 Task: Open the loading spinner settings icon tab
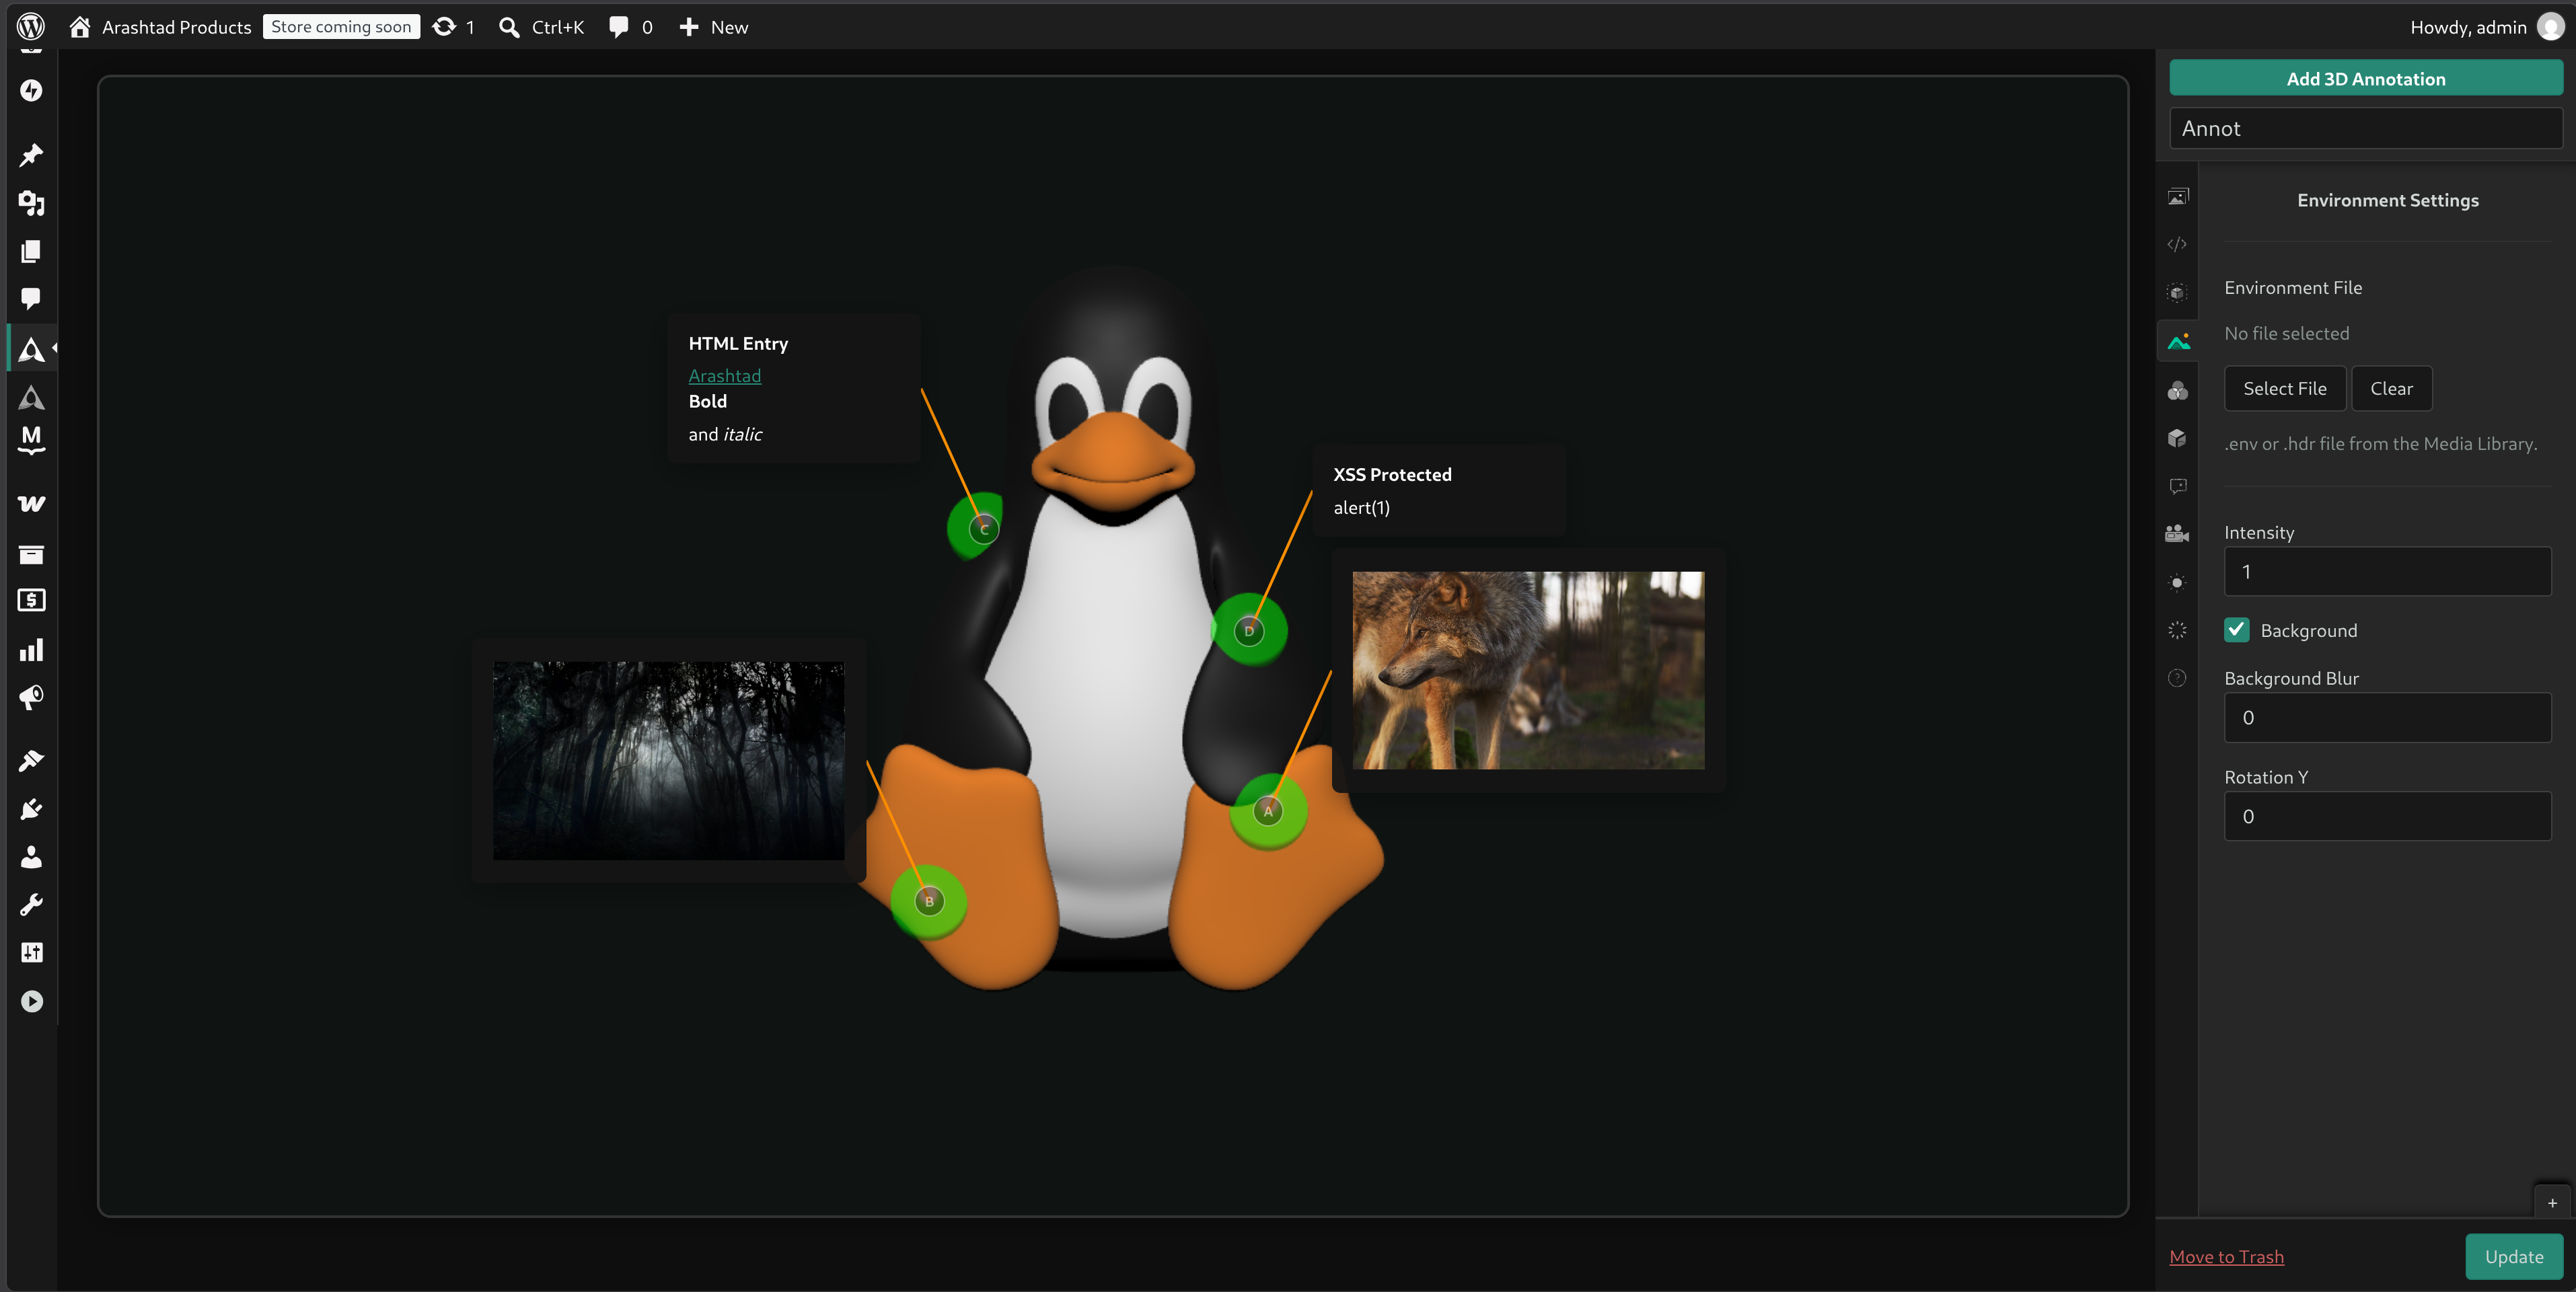pyautogui.click(x=2177, y=630)
